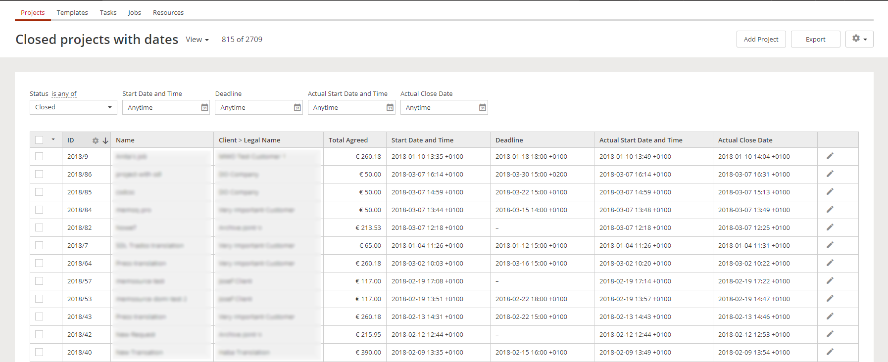Select checkbox for project 2018/82
This screenshot has width=888, height=362.
tap(39, 227)
